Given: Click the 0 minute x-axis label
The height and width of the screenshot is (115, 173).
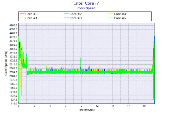Looking at the screenshot, I should 19,106.
